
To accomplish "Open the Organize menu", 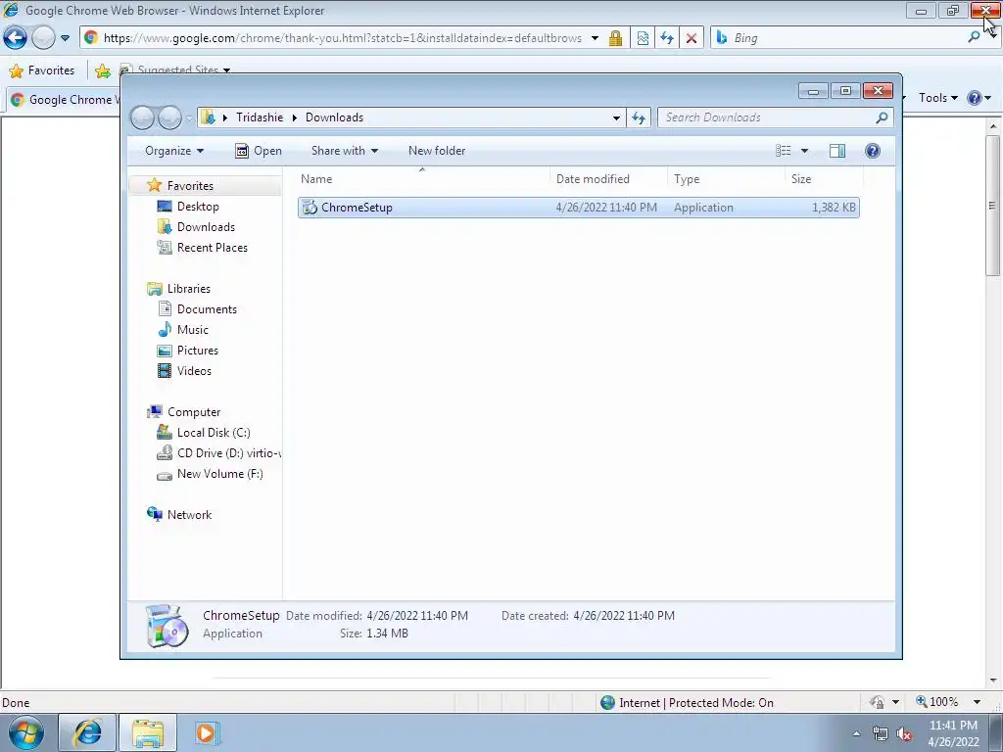I will pyautogui.click(x=174, y=151).
